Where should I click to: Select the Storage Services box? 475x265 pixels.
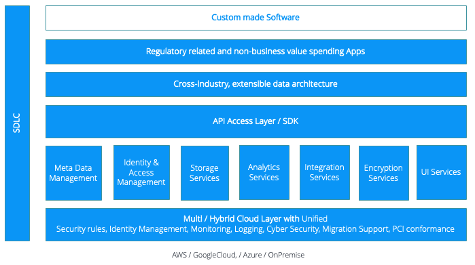click(x=205, y=173)
